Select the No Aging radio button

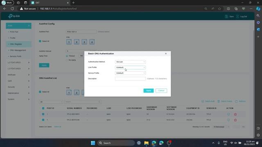point(67,60)
